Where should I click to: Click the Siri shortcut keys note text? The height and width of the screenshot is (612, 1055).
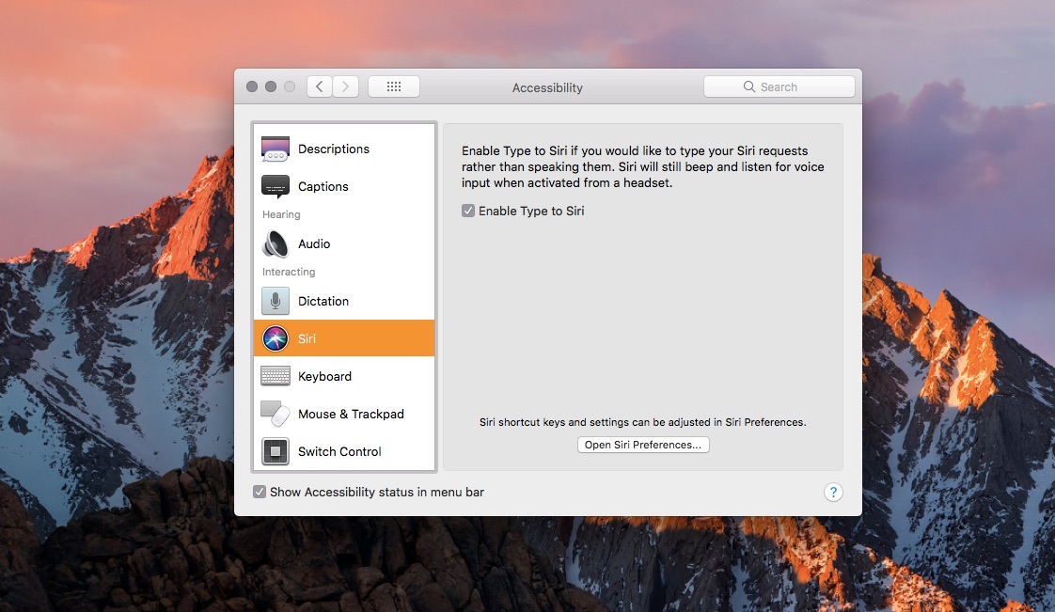[642, 422]
